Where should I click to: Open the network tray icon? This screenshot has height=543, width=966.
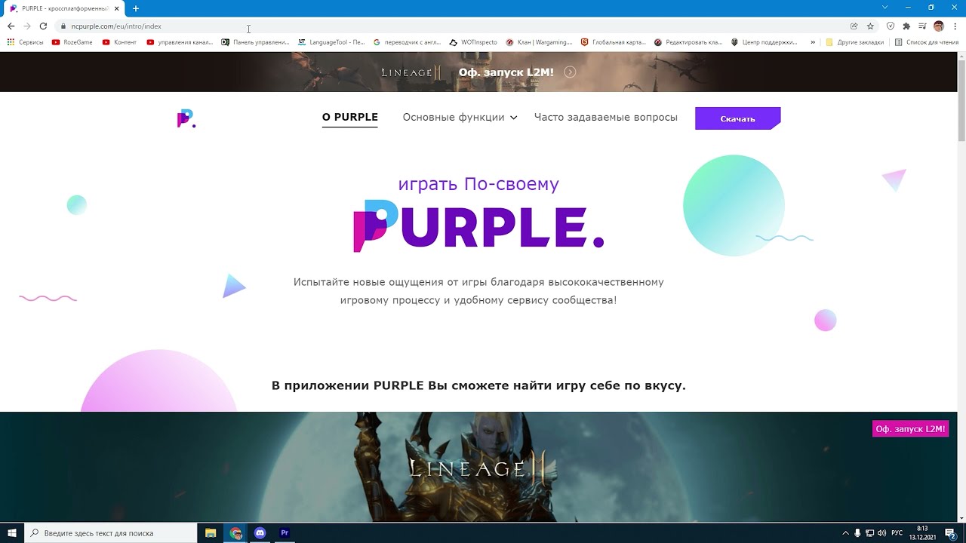click(869, 533)
